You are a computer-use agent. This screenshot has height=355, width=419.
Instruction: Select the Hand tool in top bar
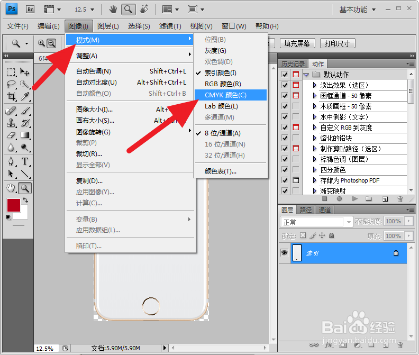(113, 10)
